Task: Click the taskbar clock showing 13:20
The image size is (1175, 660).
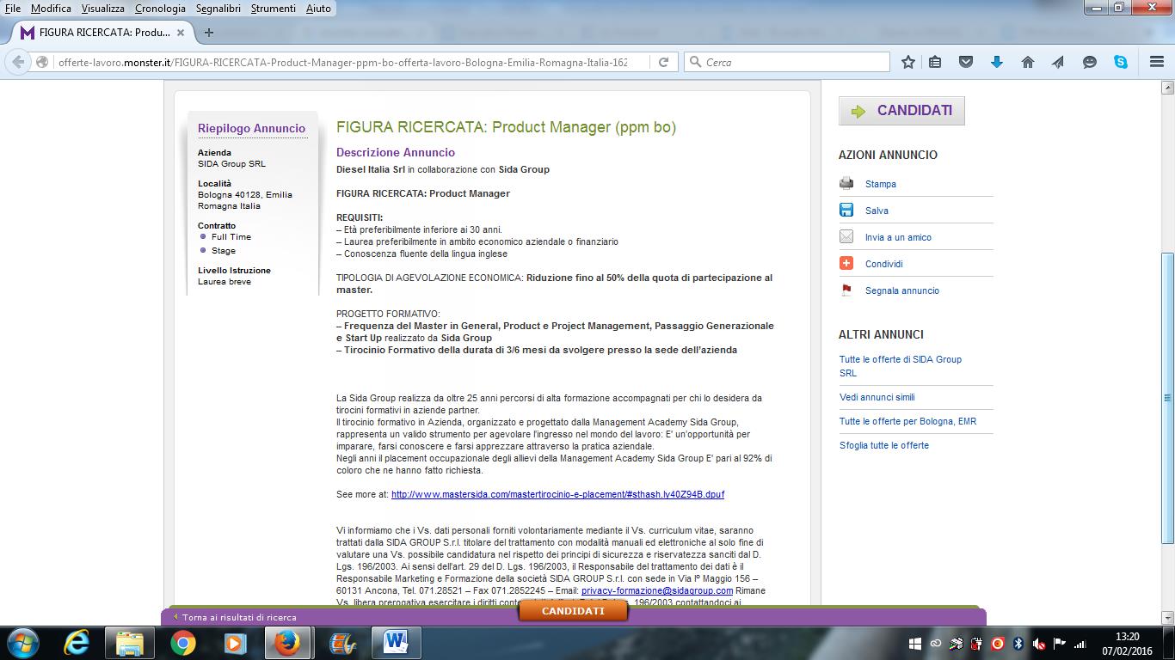Action: tap(1128, 643)
